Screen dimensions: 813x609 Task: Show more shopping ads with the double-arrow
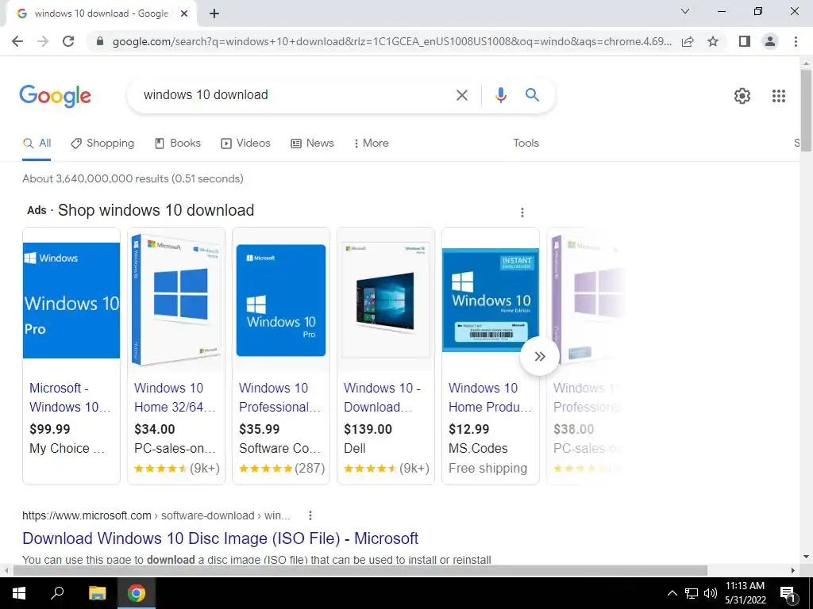[x=540, y=356]
